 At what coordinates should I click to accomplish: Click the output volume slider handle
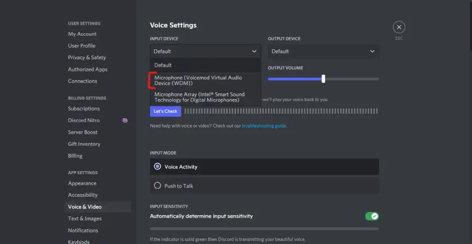coord(323,79)
